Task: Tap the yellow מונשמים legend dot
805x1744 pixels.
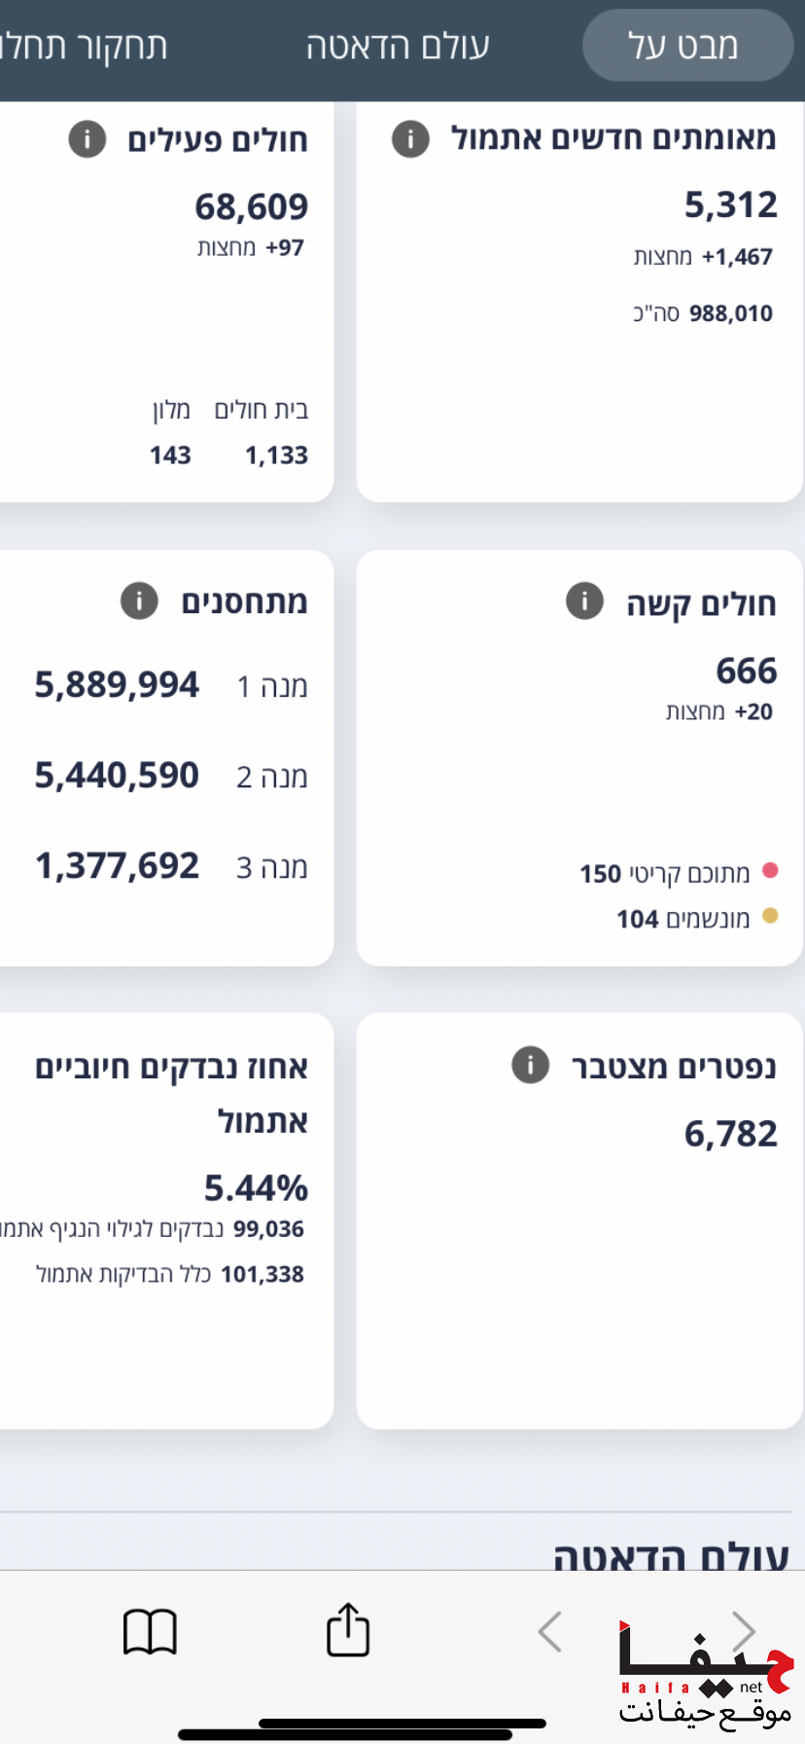Action: pyautogui.click(x=770, y=916)
